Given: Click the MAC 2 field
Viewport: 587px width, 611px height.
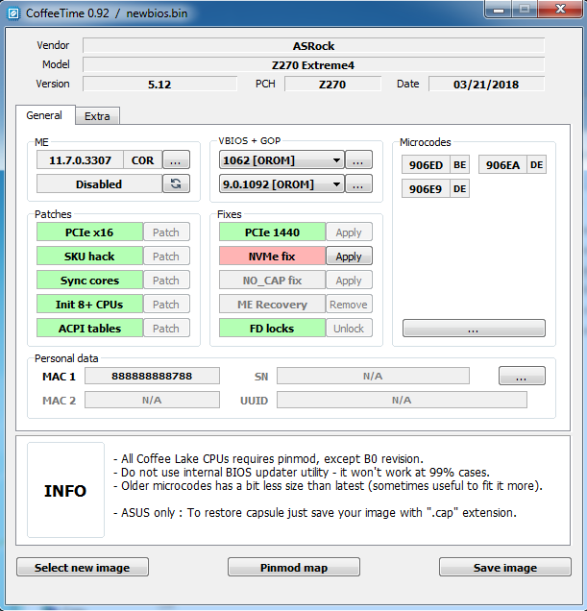Looking at the screenshot, I should coord(152,400).
